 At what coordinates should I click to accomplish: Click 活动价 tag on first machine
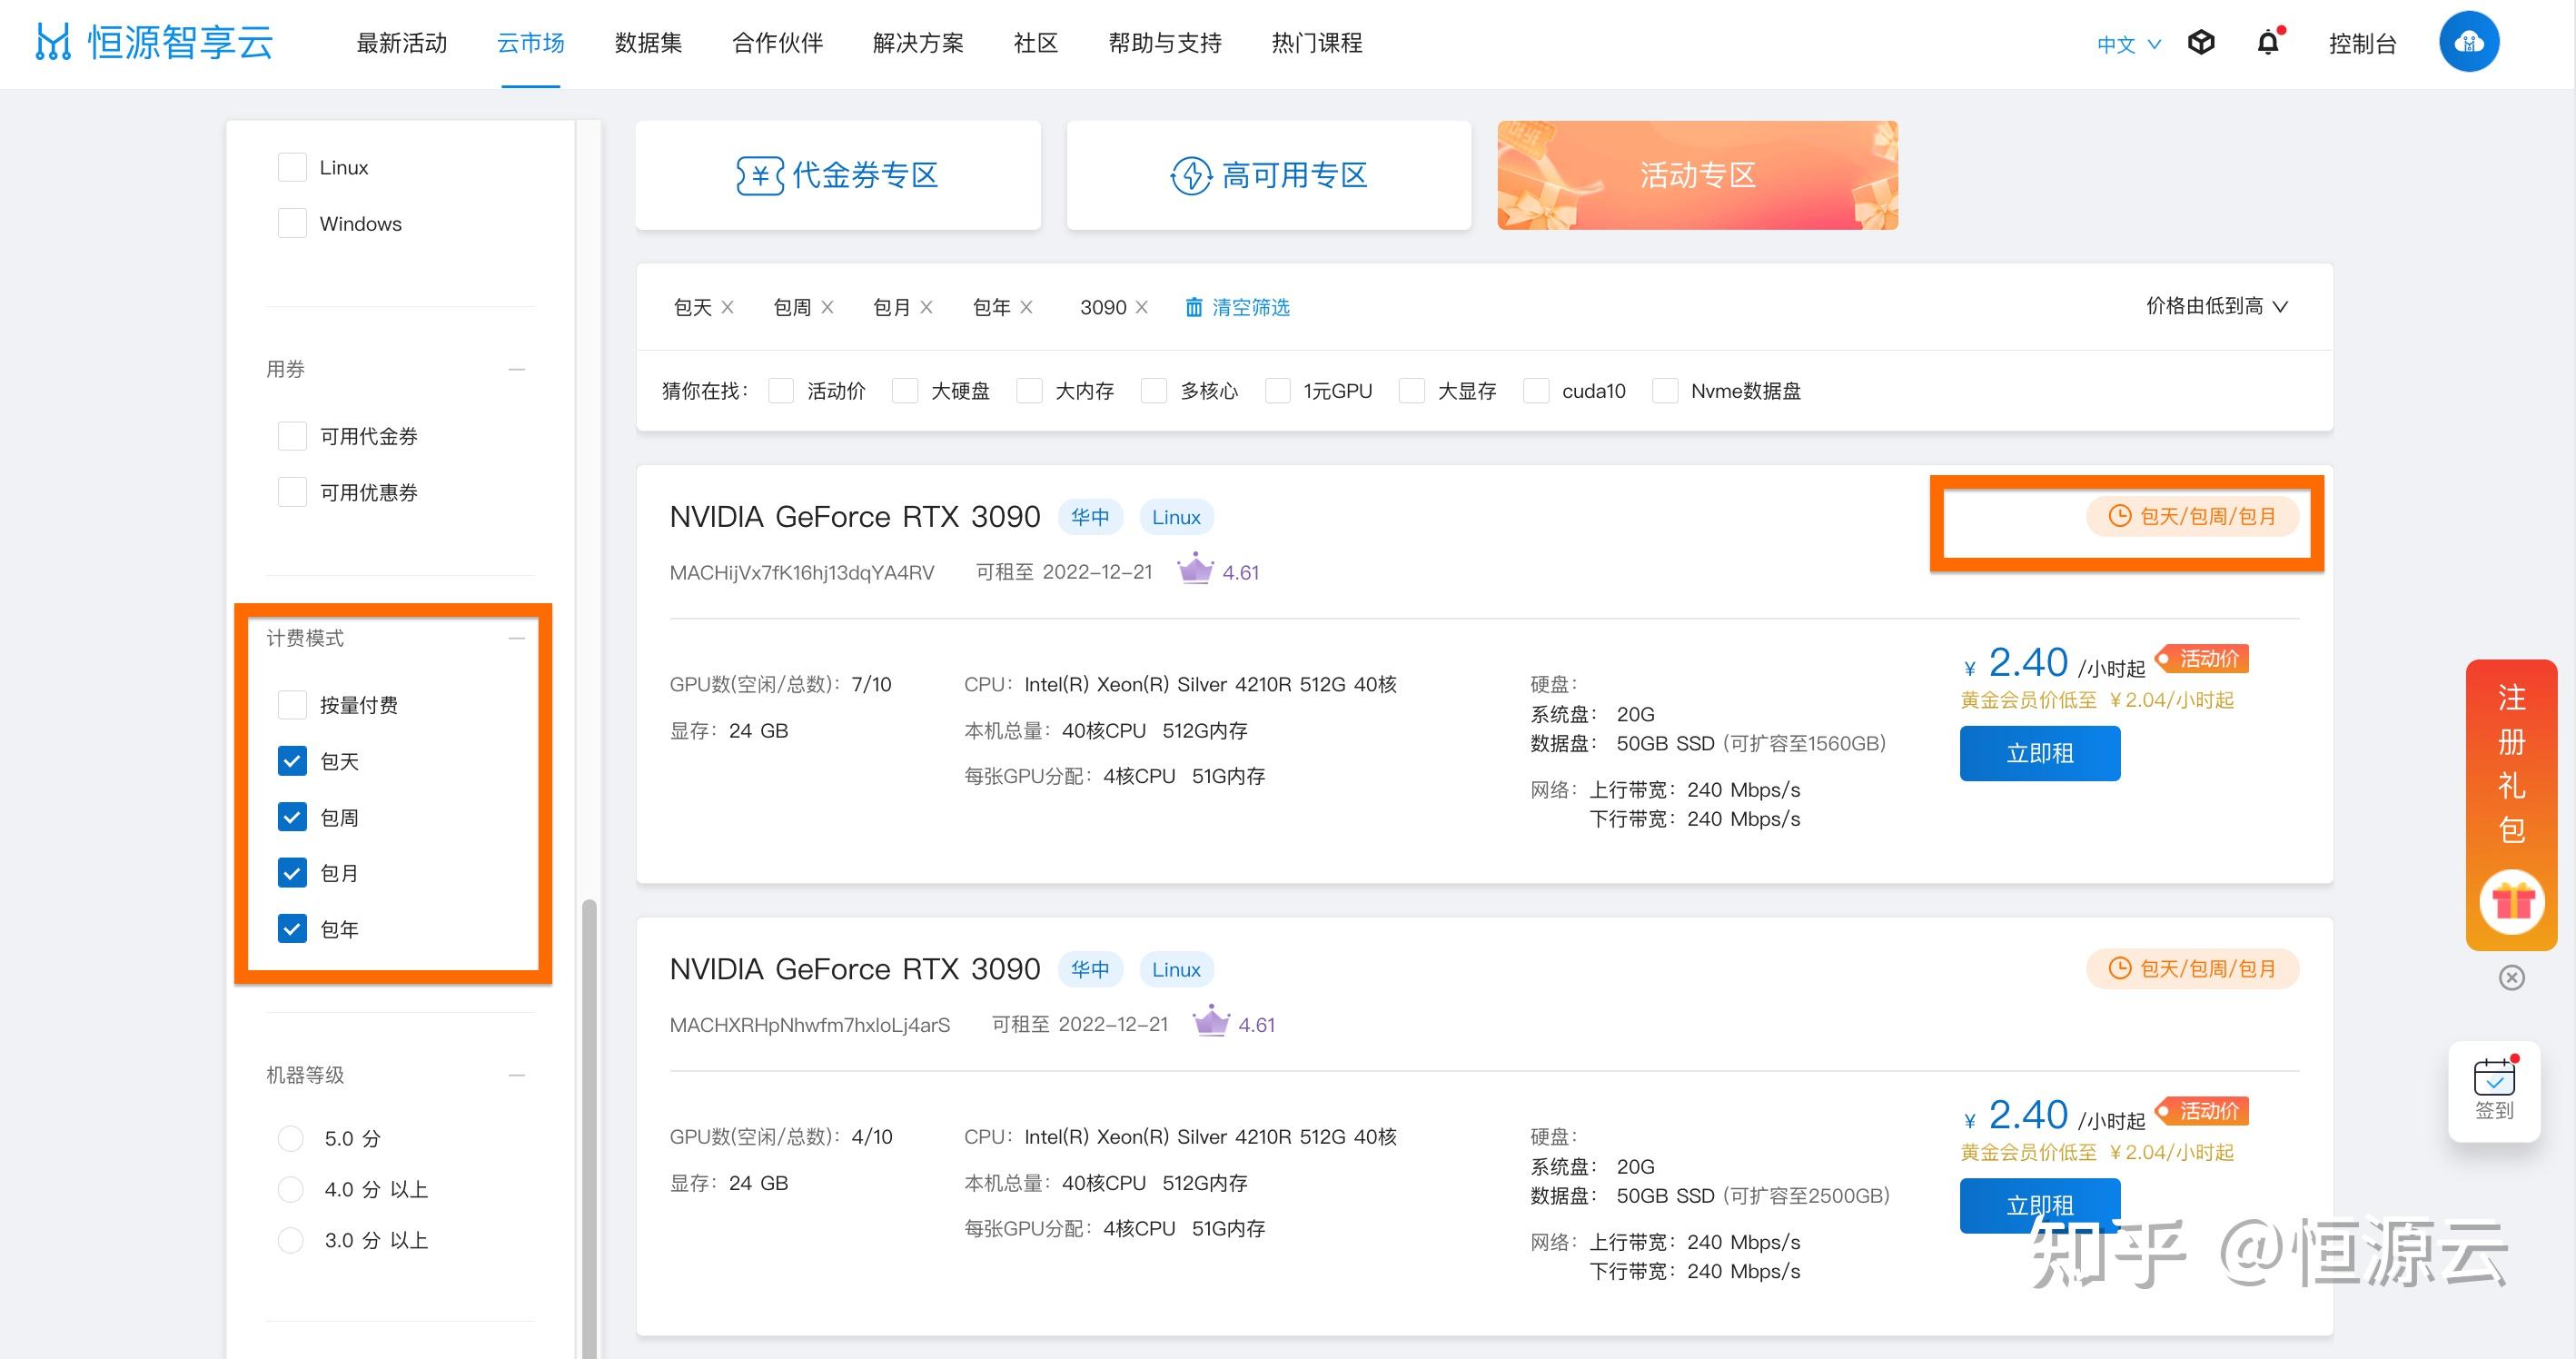click(x=2201, y=659)
